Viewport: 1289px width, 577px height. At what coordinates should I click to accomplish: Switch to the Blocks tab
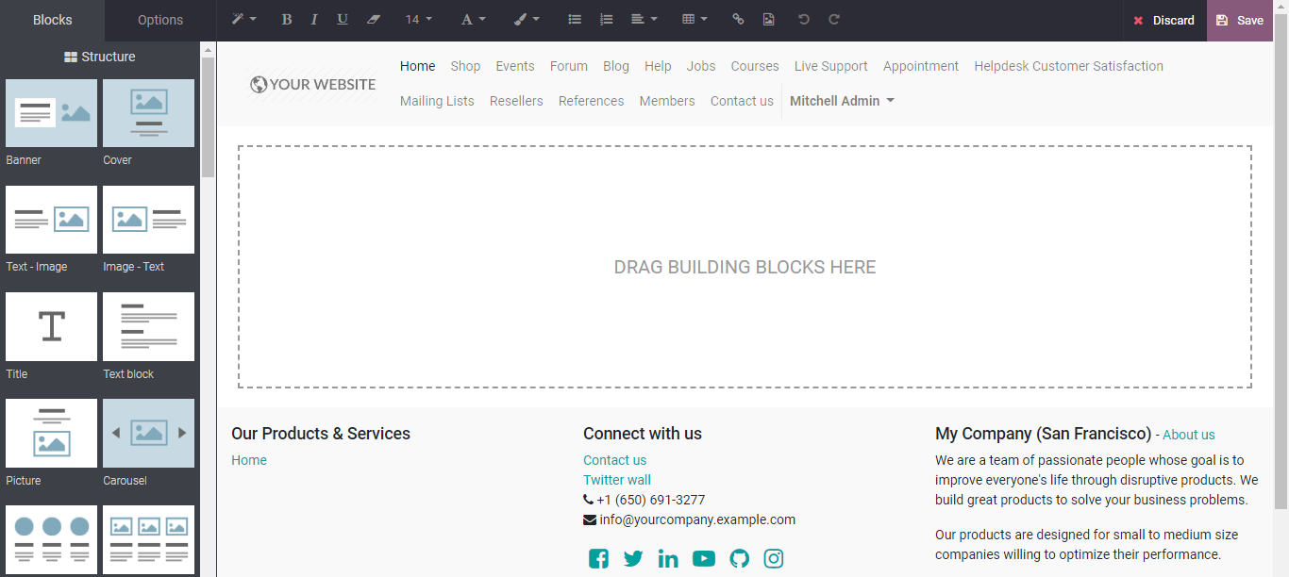pyautogui.click(x=53, y=20)
